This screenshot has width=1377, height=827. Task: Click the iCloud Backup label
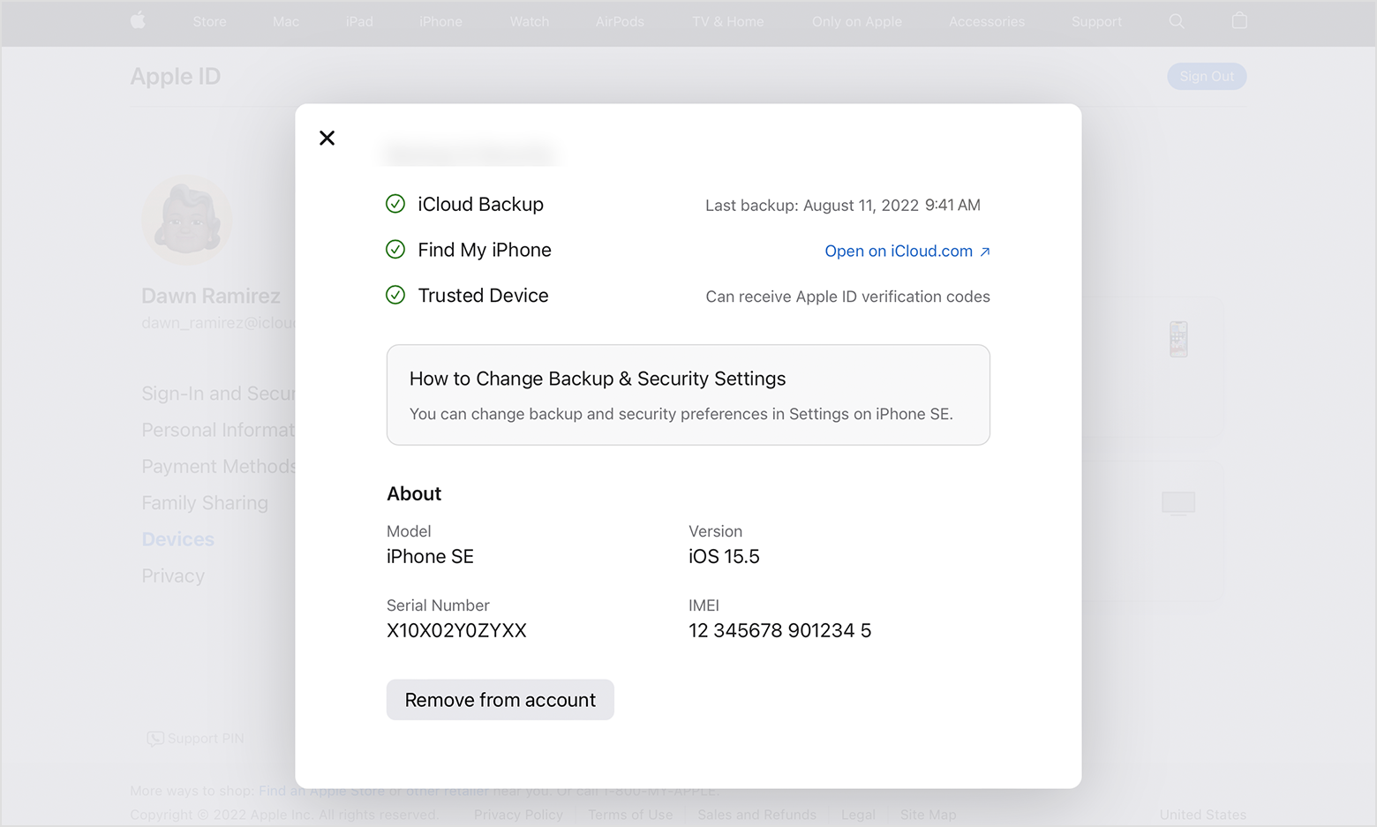[481, 204]
